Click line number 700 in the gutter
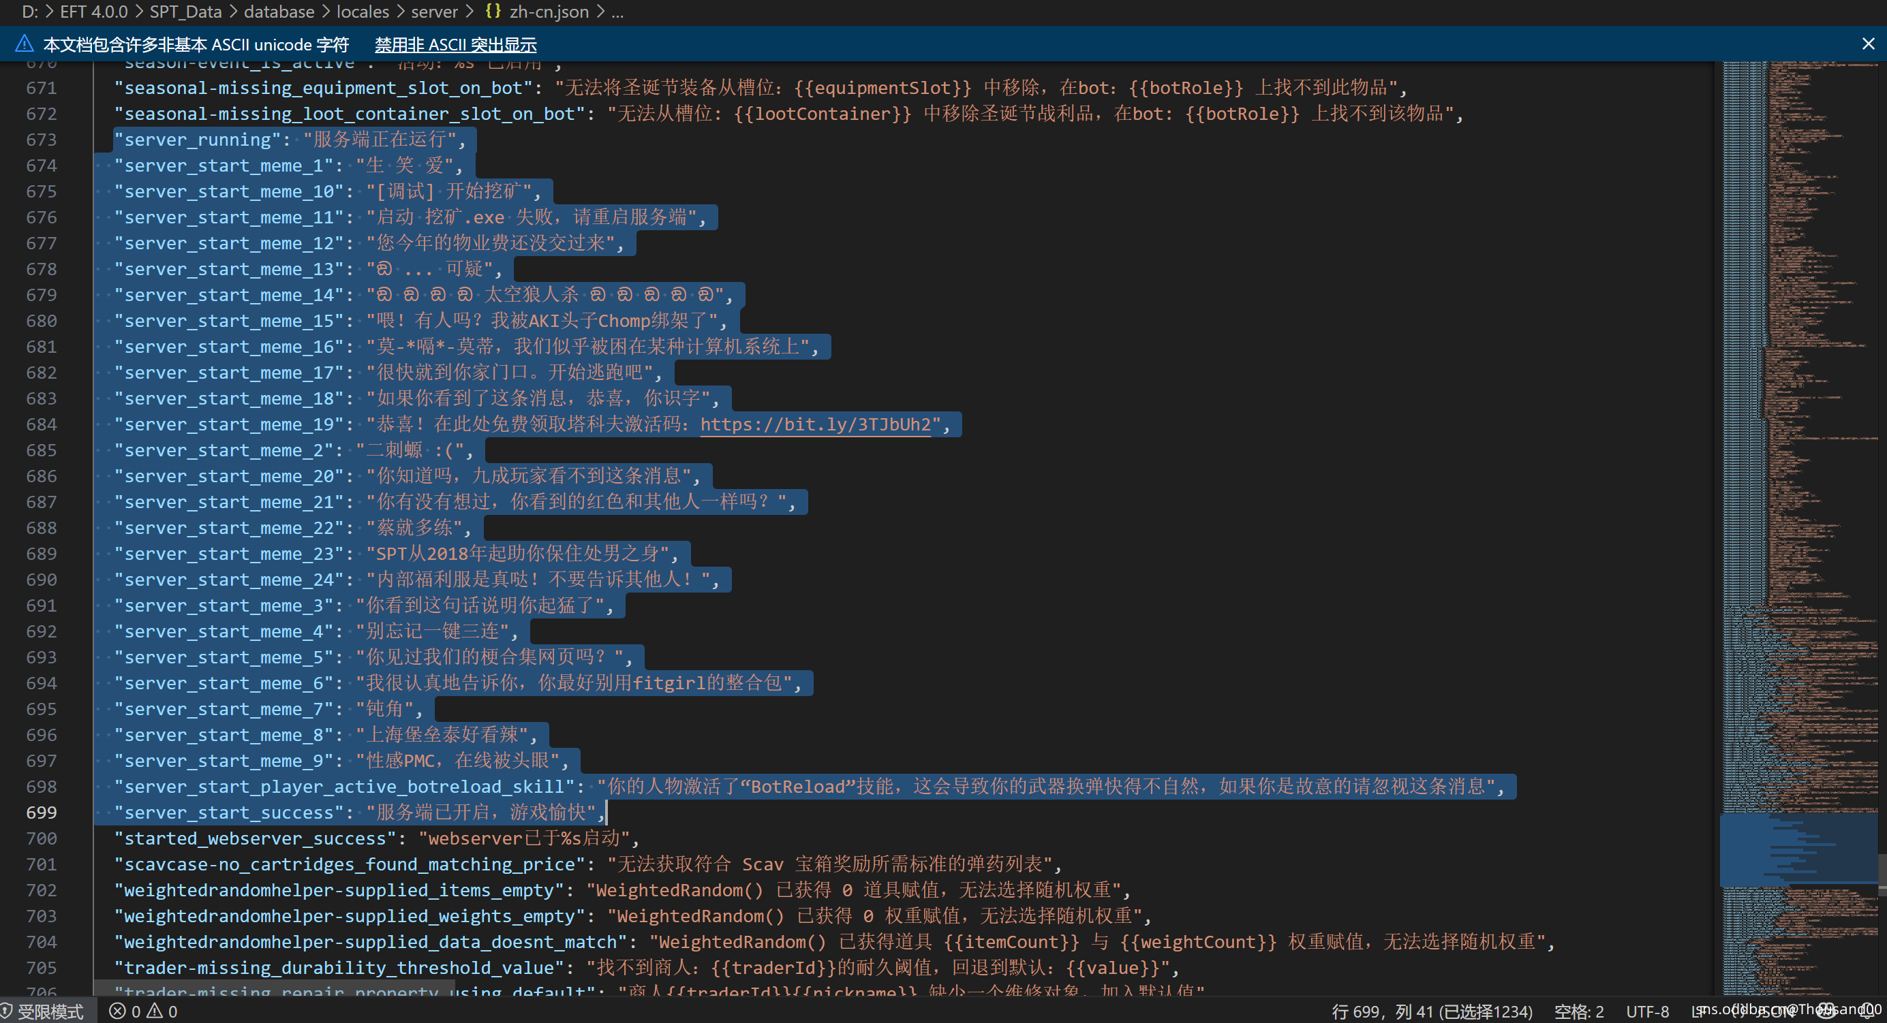The height and width of the screenshot is (1023, 1887). [x=41, y=838]
